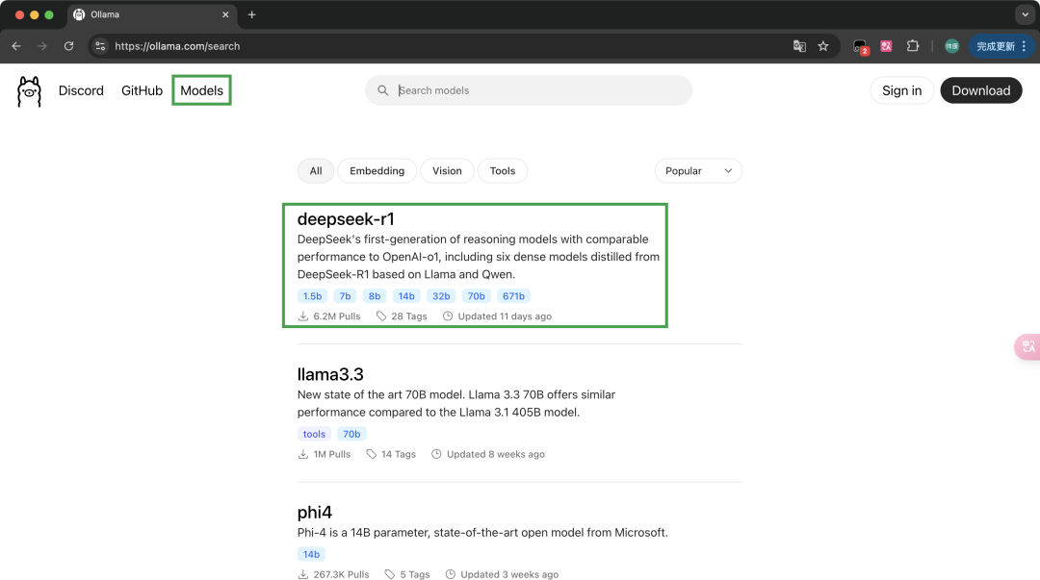The height and width of the screenshot is (580, 1040).
Task: Click the Ollama tab favicon
Action: tap(79, 14)
